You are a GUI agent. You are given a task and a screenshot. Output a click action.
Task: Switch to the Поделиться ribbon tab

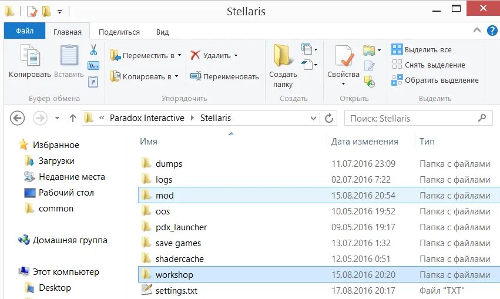119,32
